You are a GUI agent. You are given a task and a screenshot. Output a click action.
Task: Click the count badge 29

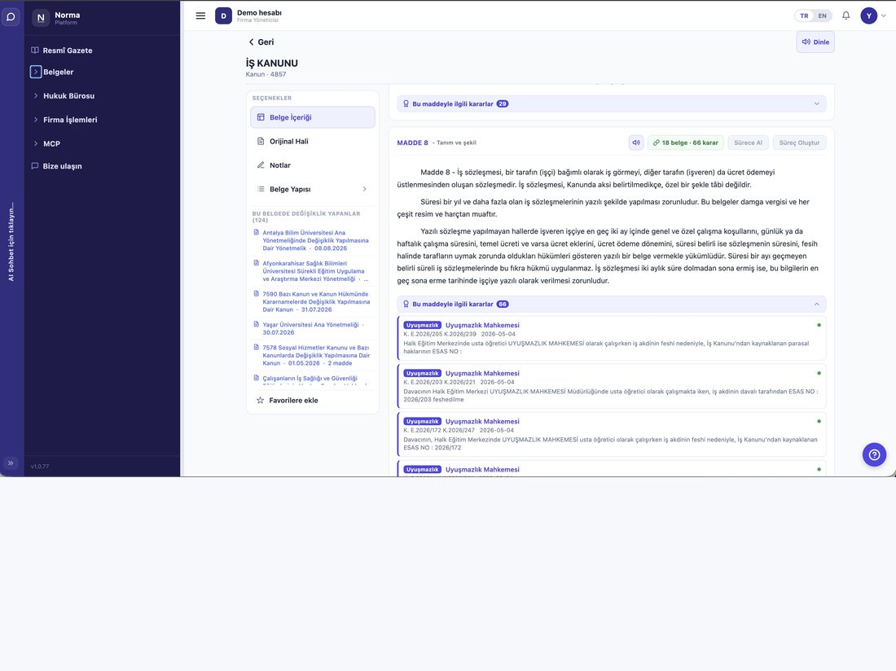503,104
